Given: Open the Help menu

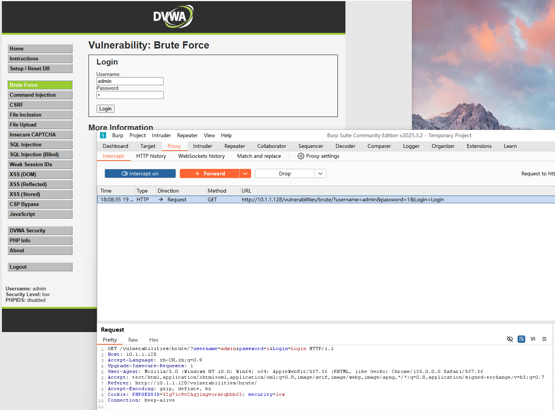Looking at the screenshot, I should (x=226, y=135).
